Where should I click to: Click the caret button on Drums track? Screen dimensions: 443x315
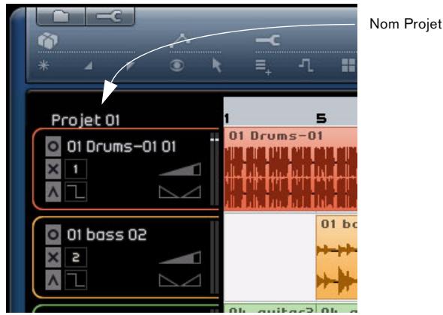53,192
